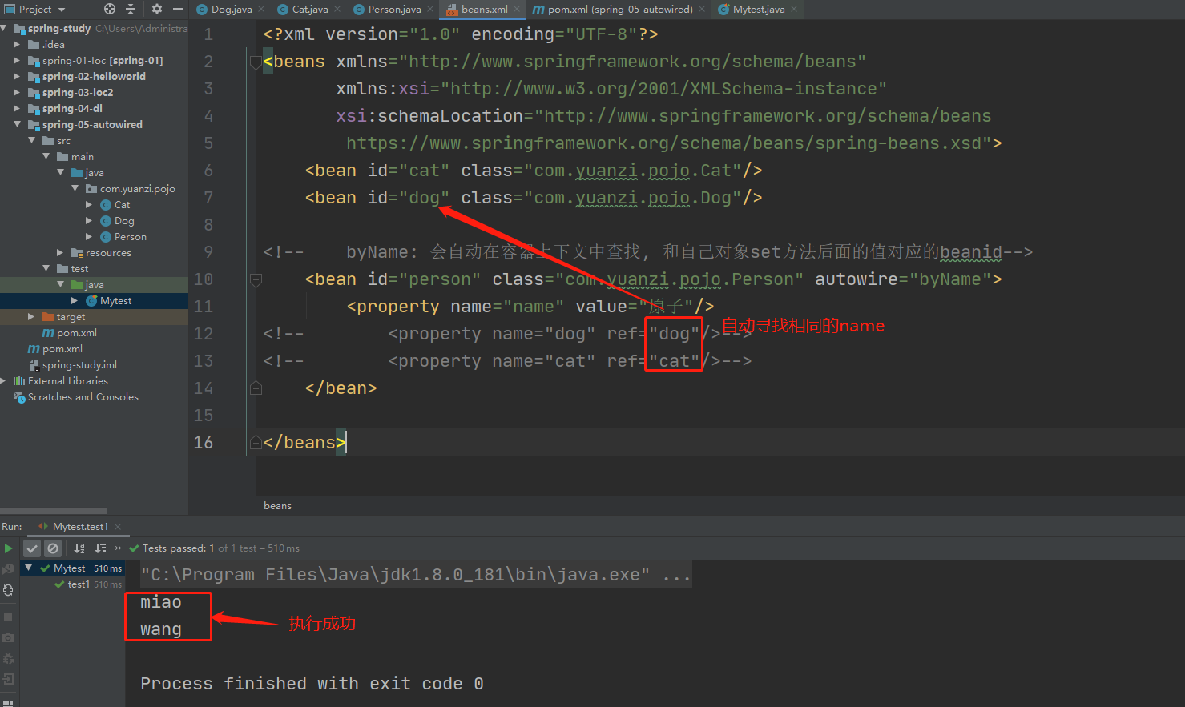This screenshot has width=1185, height=707.
Task: Show more run toolbar actions chevron
Action: point(118,548)
